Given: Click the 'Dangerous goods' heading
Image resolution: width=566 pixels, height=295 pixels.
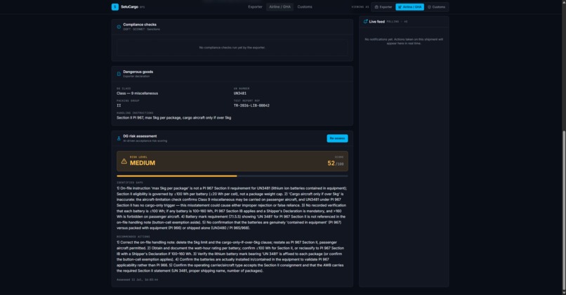Looking at the screenshot, I should click(138, 72).
